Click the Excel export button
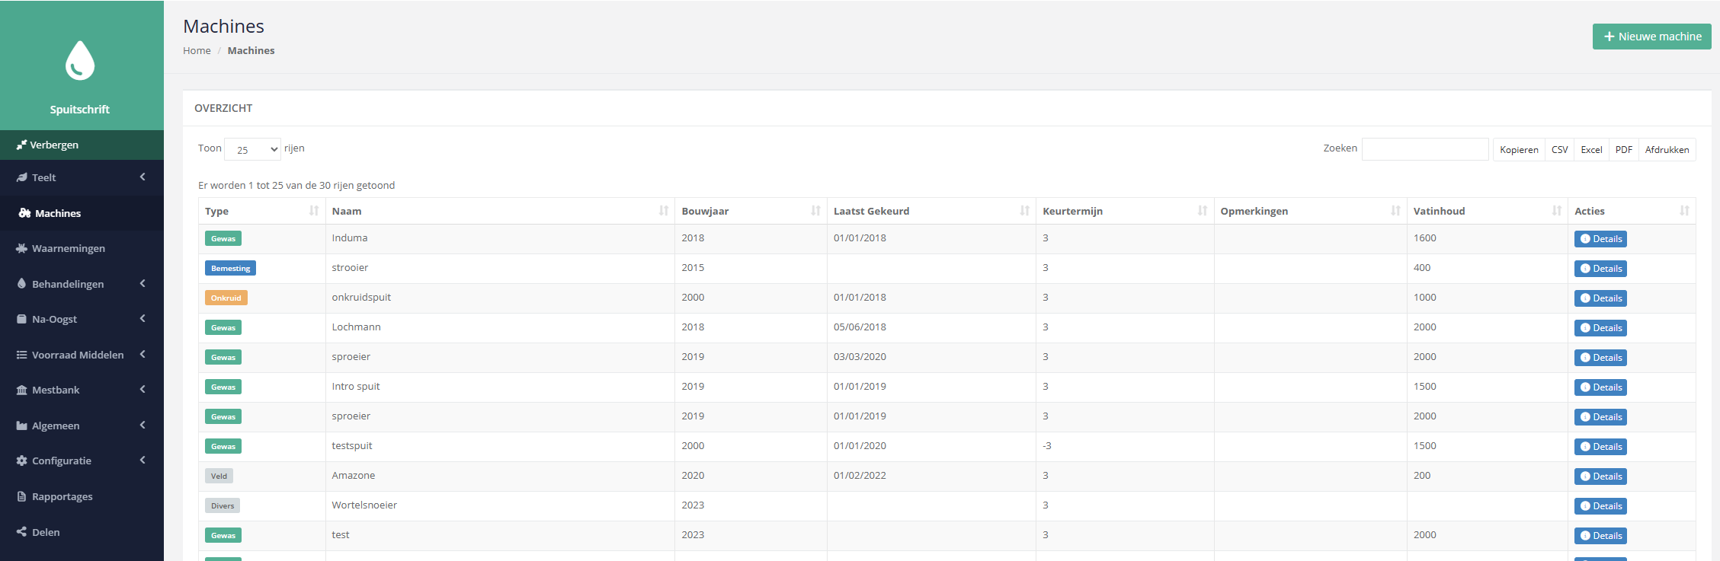The height and width of the screenshot is (561, 1720). [1591, 149]
